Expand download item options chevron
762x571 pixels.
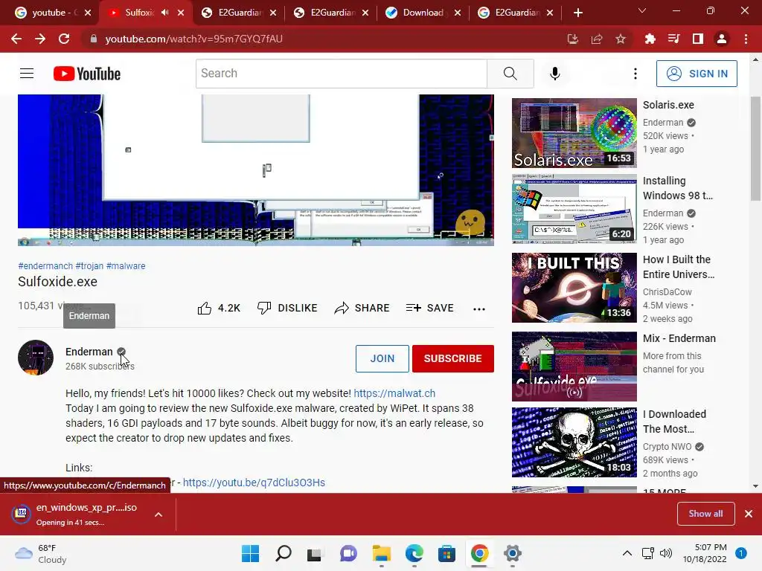click(159, 514)
